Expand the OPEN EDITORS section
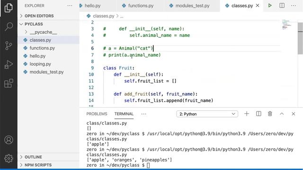Screen dimensions: 303x170 pyautogui.click(x=39, y=16)
